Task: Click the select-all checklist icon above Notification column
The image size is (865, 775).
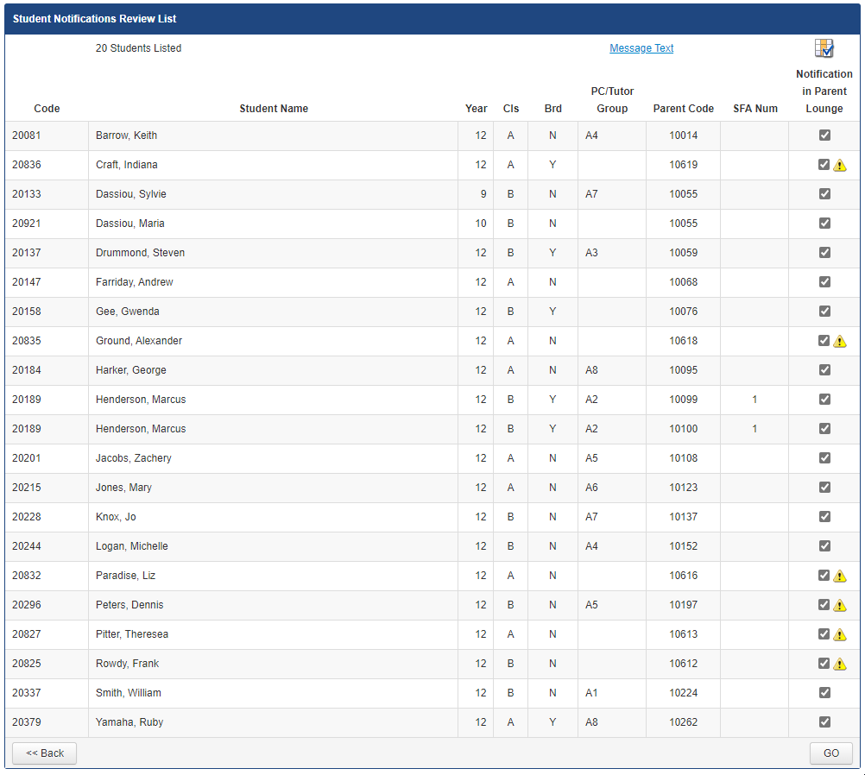Action: 824,48
